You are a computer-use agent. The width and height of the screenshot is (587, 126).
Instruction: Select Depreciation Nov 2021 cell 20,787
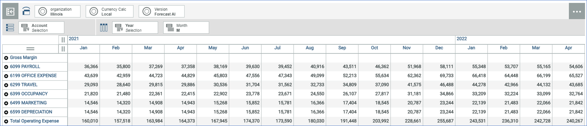click(407, 112)
